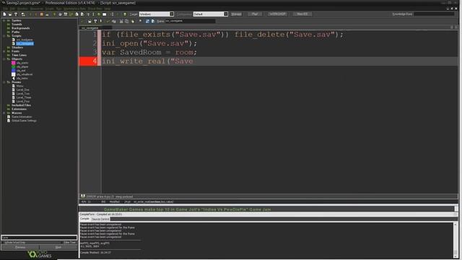
Task: Open the Resources menu
Action: (37, 9)
